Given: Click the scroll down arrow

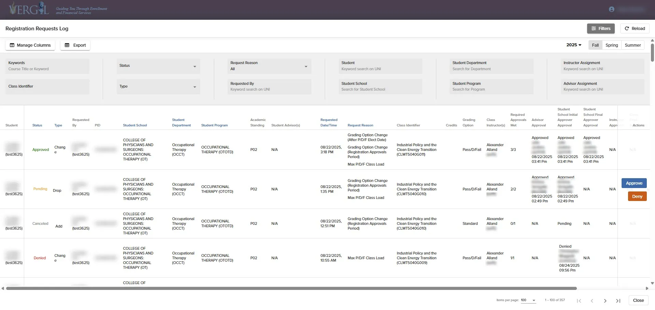Looking at the screenshot, I should coord(652,283).
